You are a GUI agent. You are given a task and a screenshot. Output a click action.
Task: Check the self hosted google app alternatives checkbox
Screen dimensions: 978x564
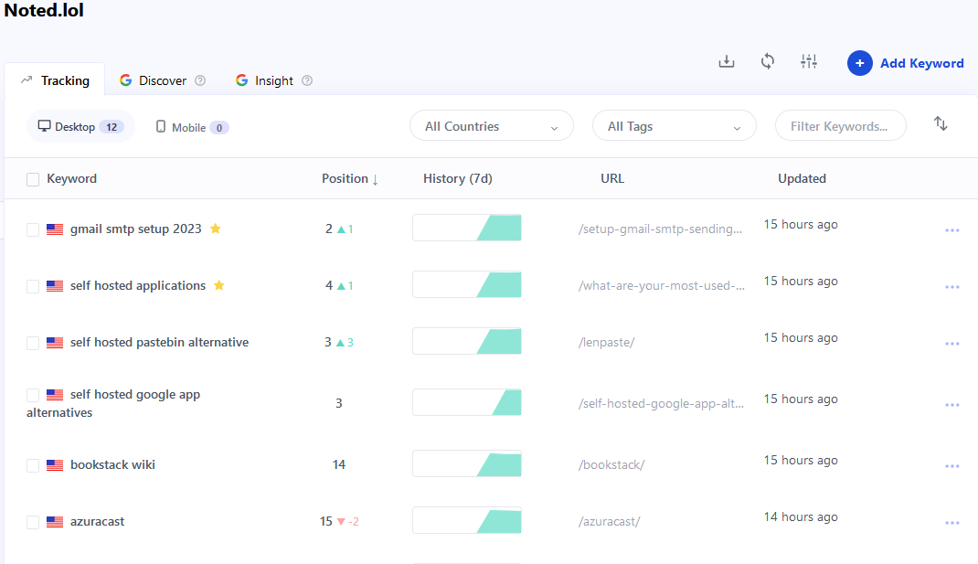33,395
